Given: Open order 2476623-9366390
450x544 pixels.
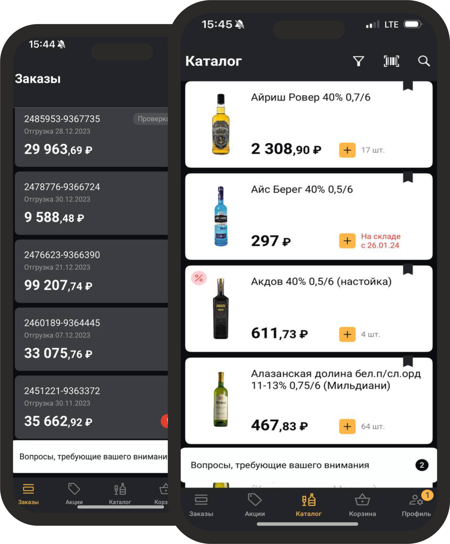Looking at the screenshot, I should [x=91, y=271].
